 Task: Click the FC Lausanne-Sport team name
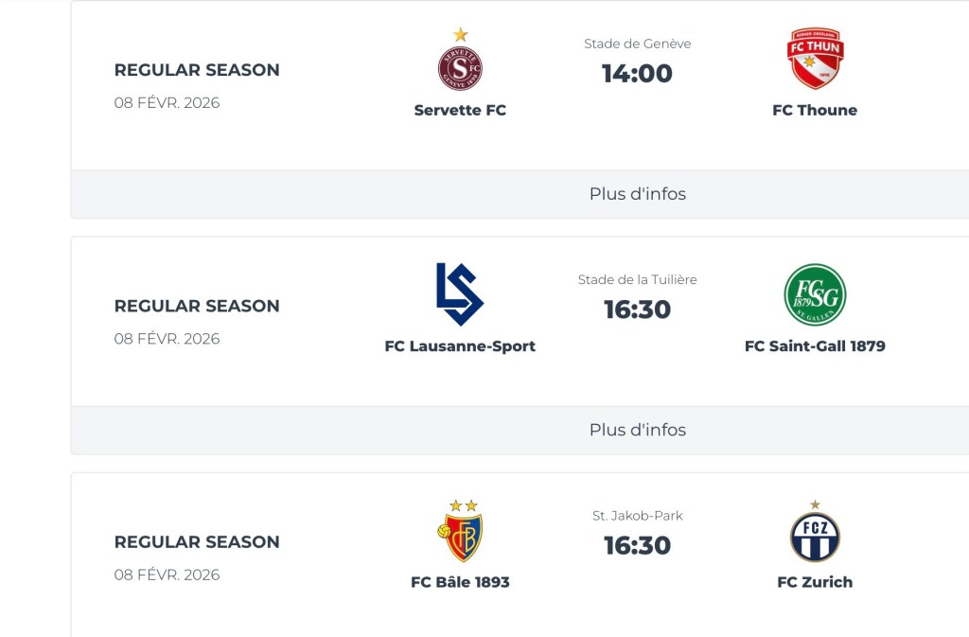460,346
